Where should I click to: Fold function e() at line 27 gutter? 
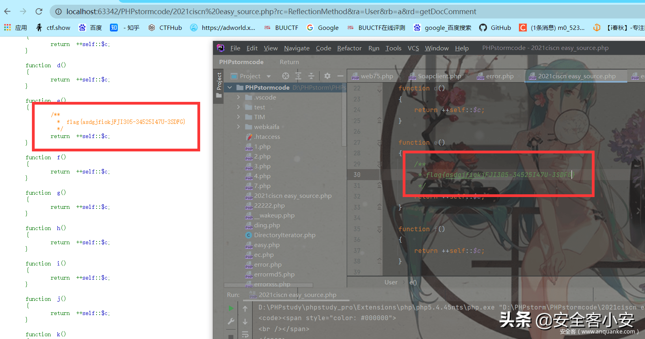(379, 142)
